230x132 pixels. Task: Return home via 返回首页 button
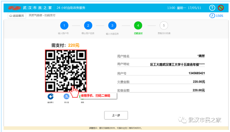17,16
